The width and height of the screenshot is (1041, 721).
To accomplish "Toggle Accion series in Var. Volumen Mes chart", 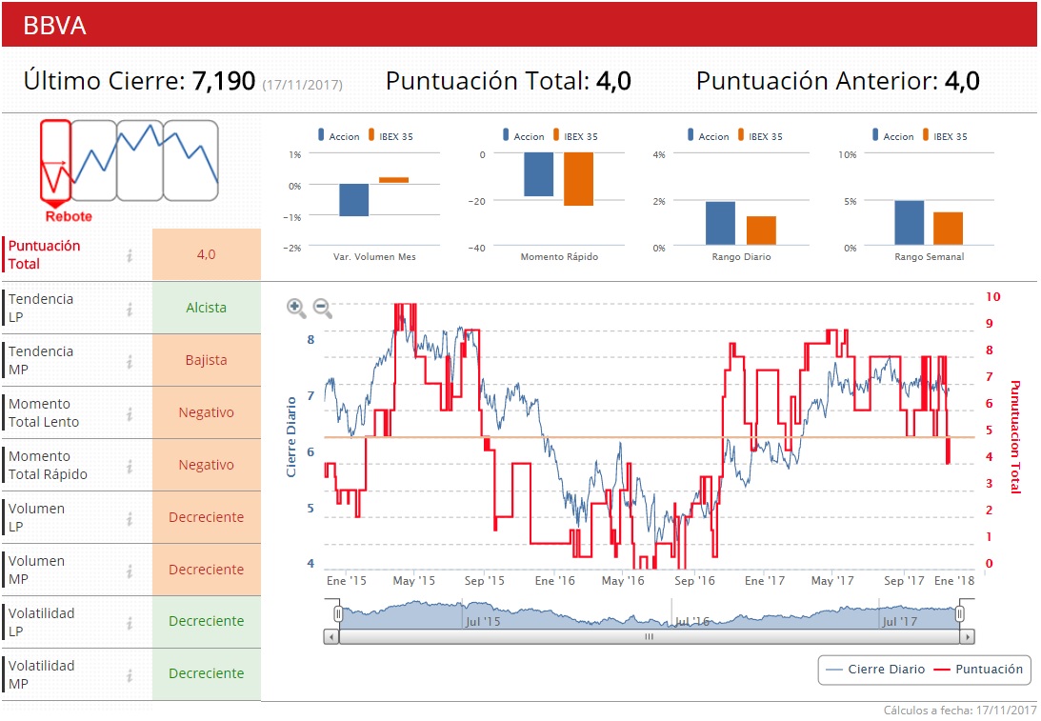I will (339, 135).
